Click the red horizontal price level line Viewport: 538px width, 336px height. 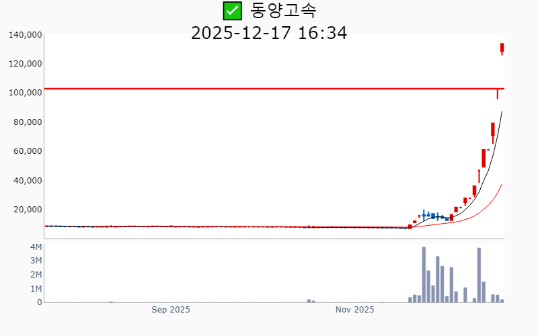point(269,89)
